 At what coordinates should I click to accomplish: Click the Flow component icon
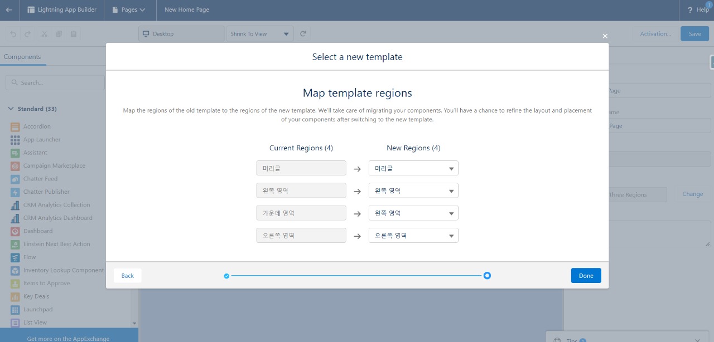tap(15, 257)
